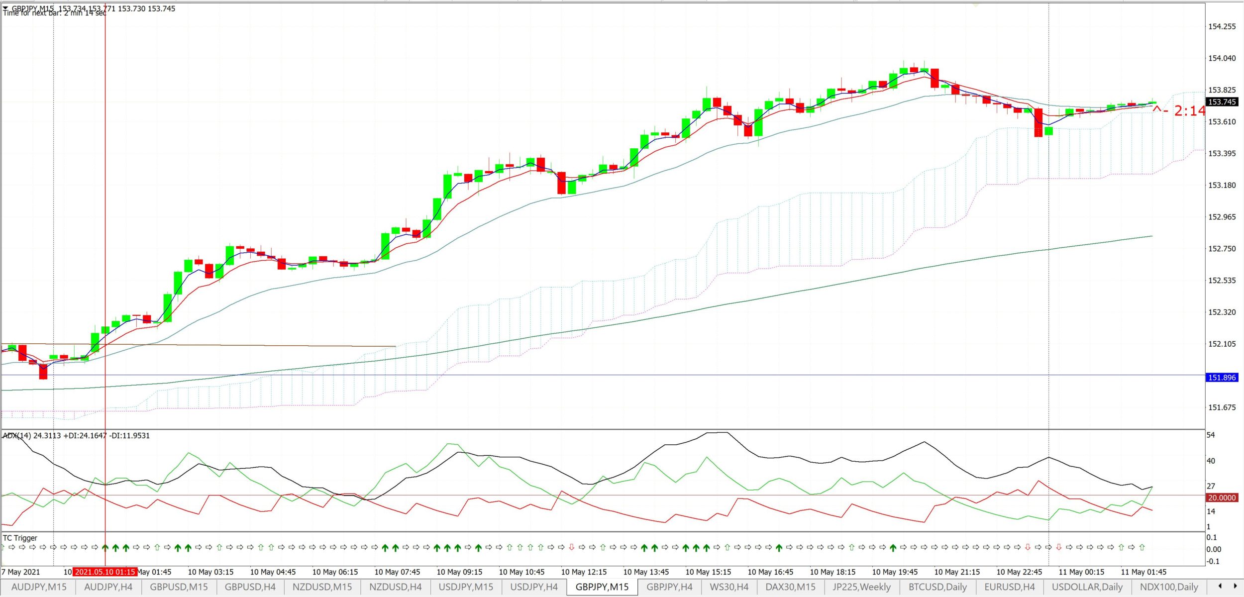
Task: Click the ADX scale value 54
Action: coord(1211,435)
